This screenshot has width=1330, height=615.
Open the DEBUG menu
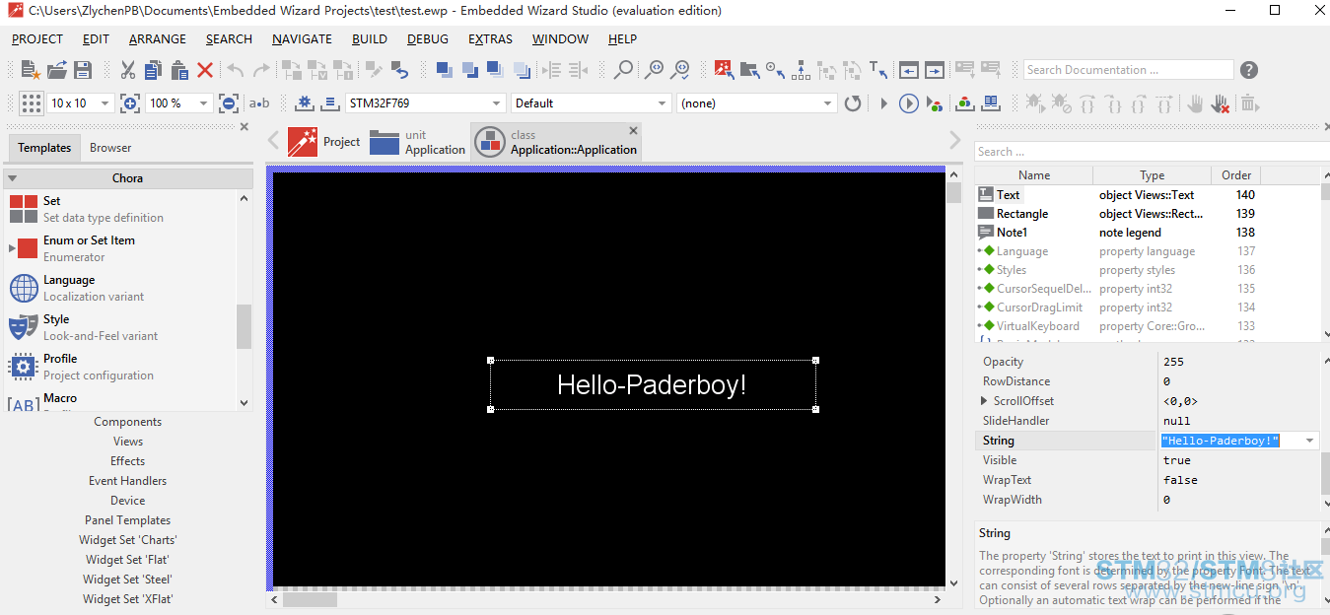428,39
